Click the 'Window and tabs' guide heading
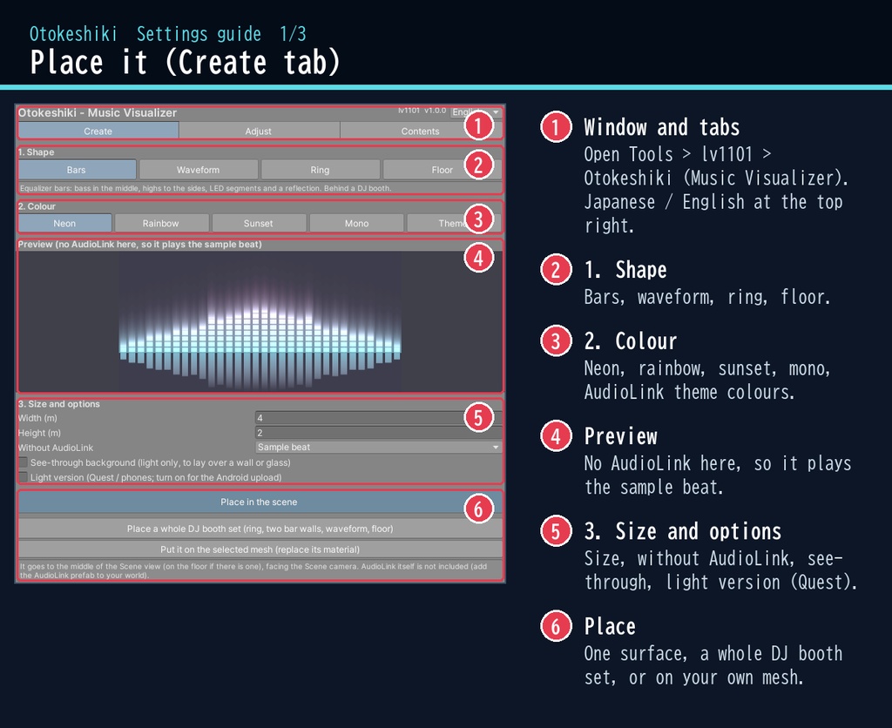This screenshot has width=892, height=728. [x=662, y=127]
